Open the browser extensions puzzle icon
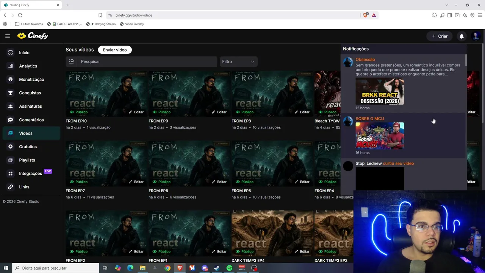This screenshot has width=485, height=273. point(434,15)
